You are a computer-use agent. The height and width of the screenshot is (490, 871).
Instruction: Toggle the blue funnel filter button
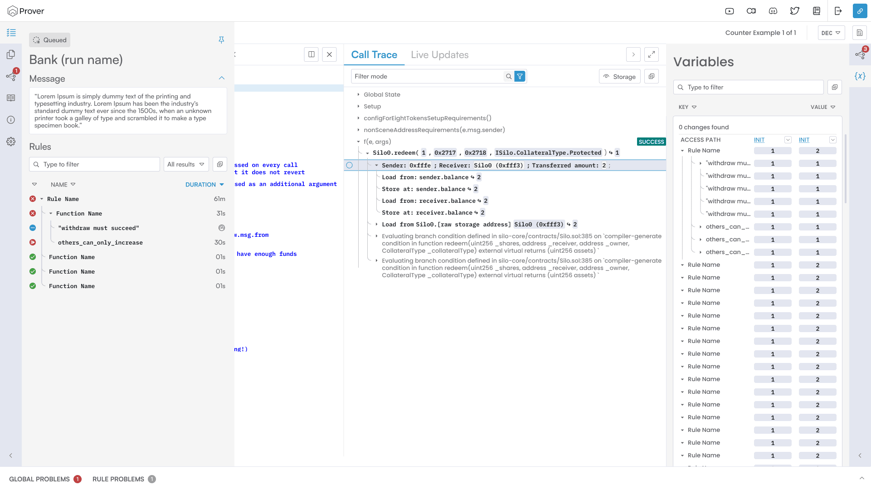point(520,76)
